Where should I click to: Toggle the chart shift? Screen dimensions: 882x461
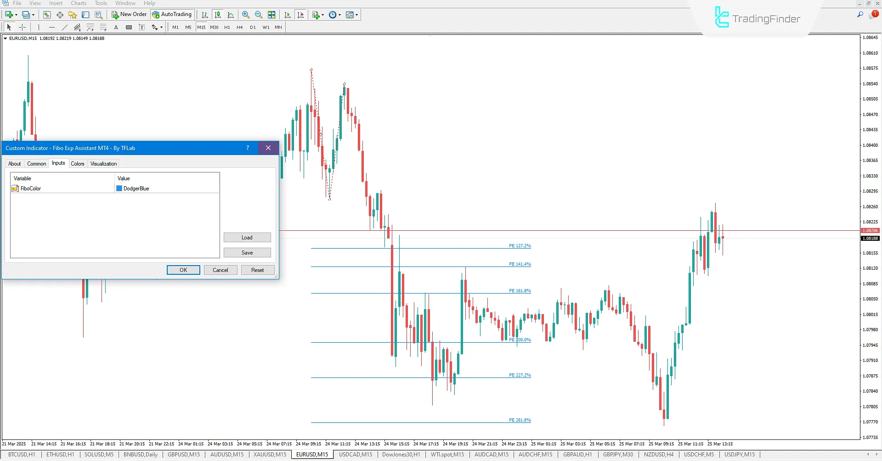(x=301, y=14)
